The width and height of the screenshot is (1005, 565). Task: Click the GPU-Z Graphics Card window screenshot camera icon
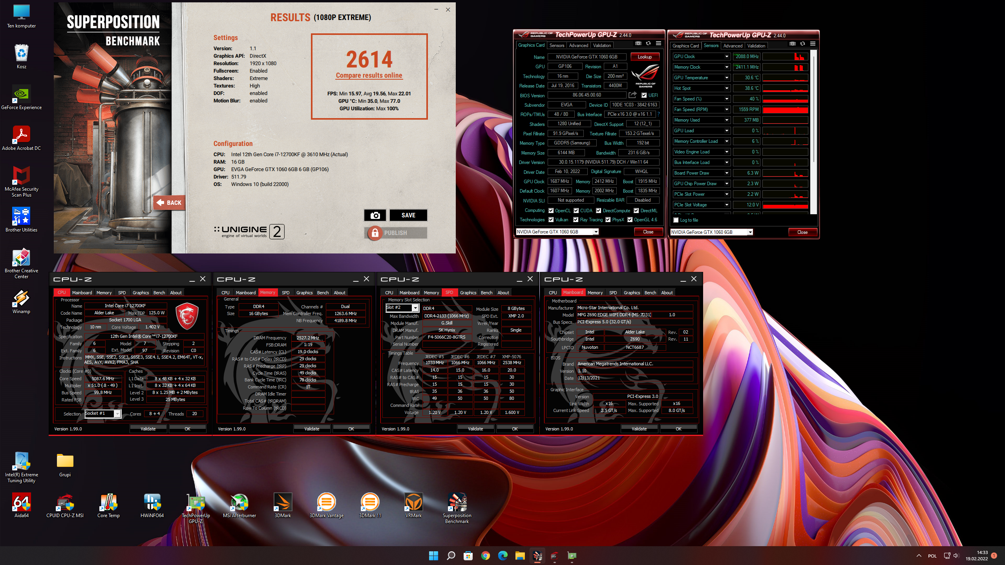pos(638,44)
